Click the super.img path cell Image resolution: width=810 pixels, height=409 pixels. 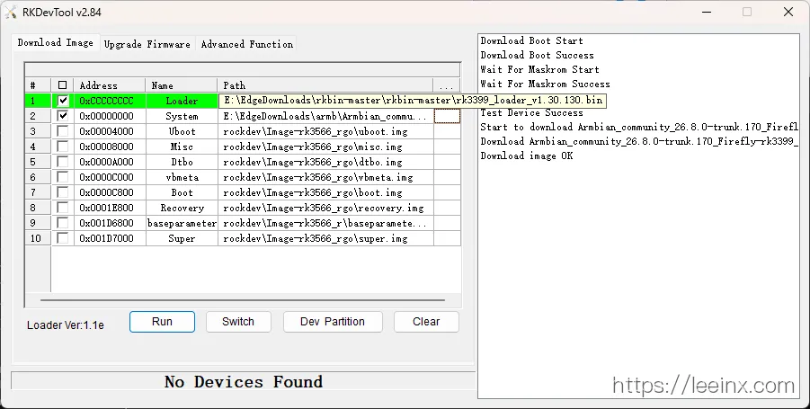coord(325,238)
